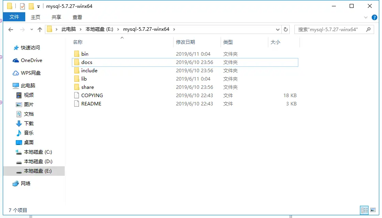Click the folder icon in the title bar
Screen dimensions: 382x218
10,6
